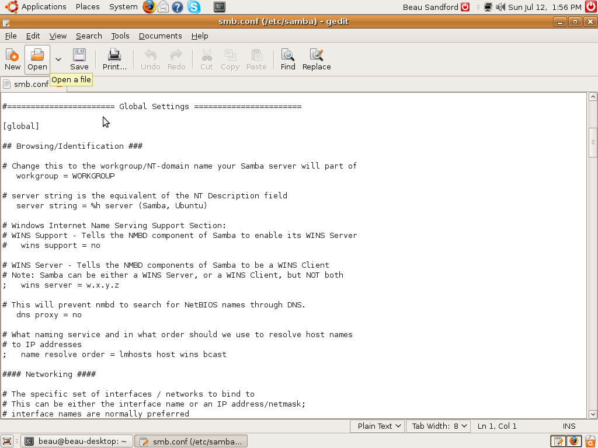Paste clipboard with Paste icon
Image resolution: width=598 pixels, height=448 pixels.
click(256, 59)
